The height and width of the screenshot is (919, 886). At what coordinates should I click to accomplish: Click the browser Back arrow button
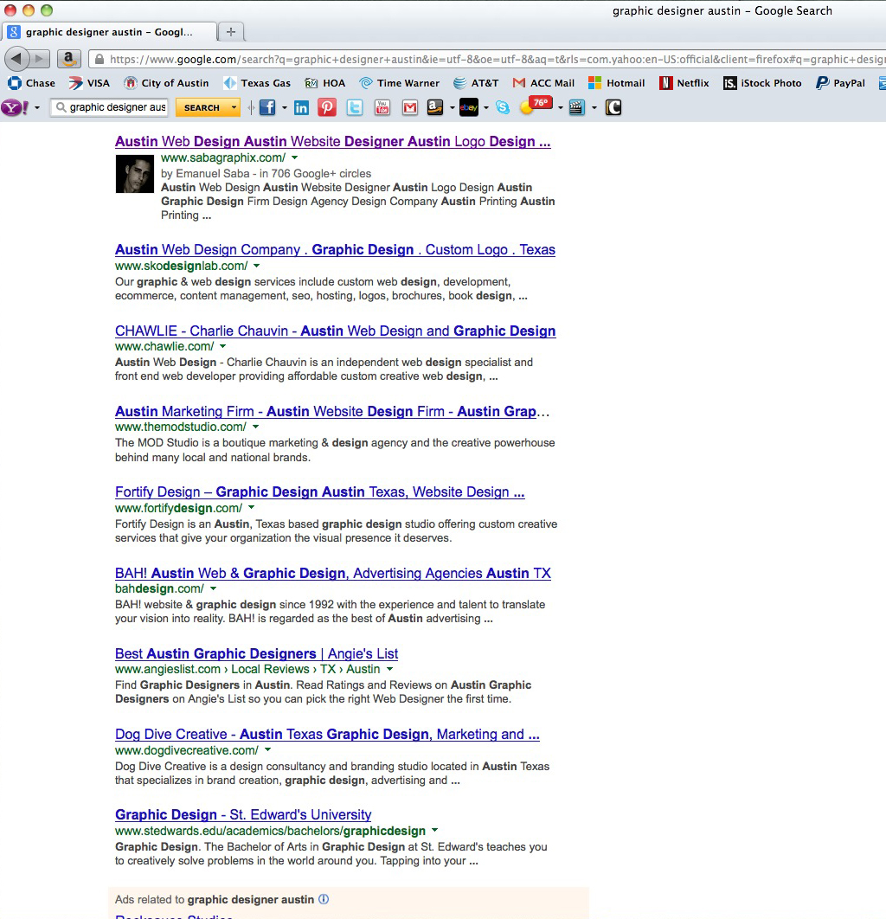click(16, 59)
